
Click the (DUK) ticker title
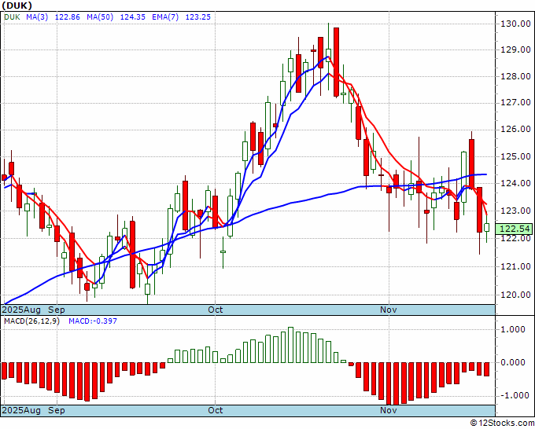tap(17, 5)
